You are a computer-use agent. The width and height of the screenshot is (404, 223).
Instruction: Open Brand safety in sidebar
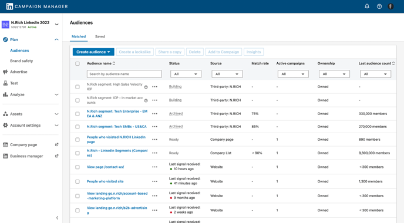click(x=22, y=61)
